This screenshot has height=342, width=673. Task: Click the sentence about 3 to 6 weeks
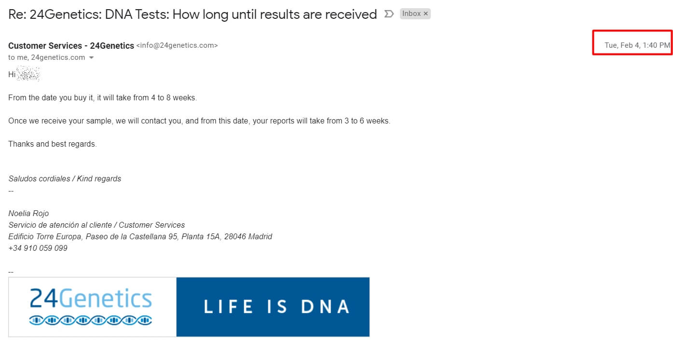(x=199, y=121)
